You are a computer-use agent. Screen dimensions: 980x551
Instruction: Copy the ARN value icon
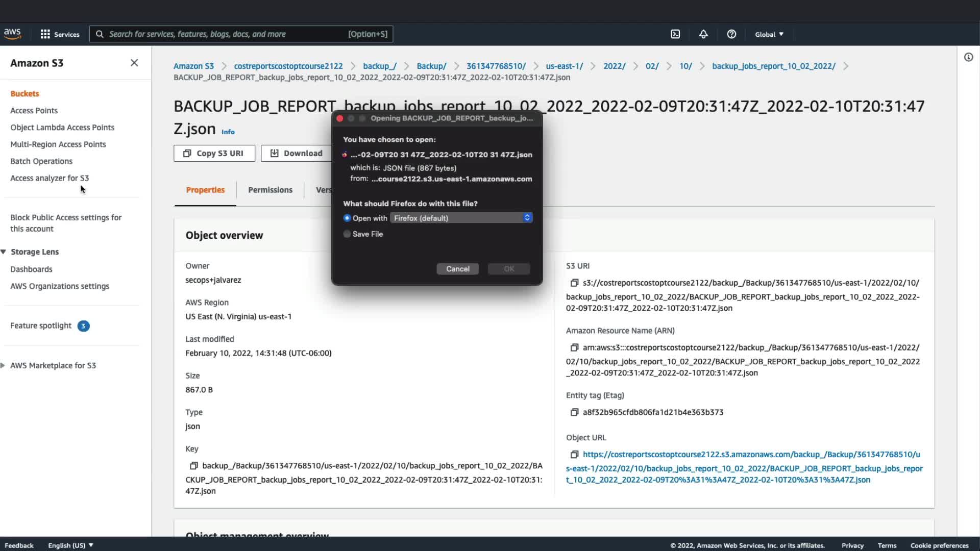pos(574,347)
